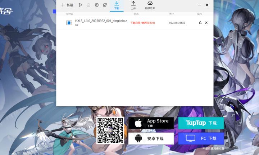Click the 操作 column header
The image size is (259, 155).
[x=200, y=14]
